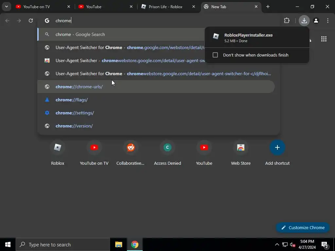
Task: Click the Roblox file icon in downloads popup
Action: click(x=216, y=36)
